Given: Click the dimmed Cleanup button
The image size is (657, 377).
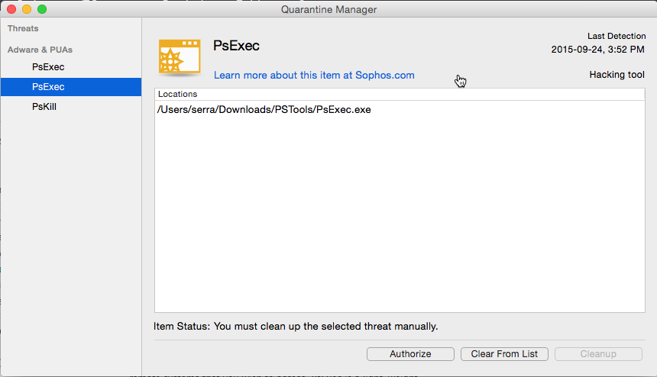Looking at the screenshot, I should (x=598, y=354).
